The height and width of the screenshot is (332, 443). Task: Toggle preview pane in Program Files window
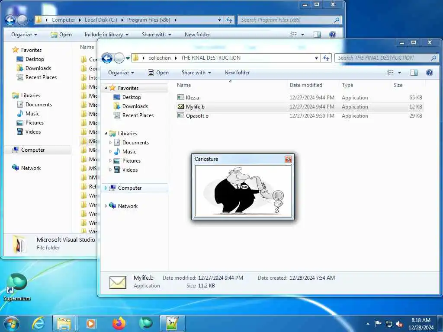(317, 35)
